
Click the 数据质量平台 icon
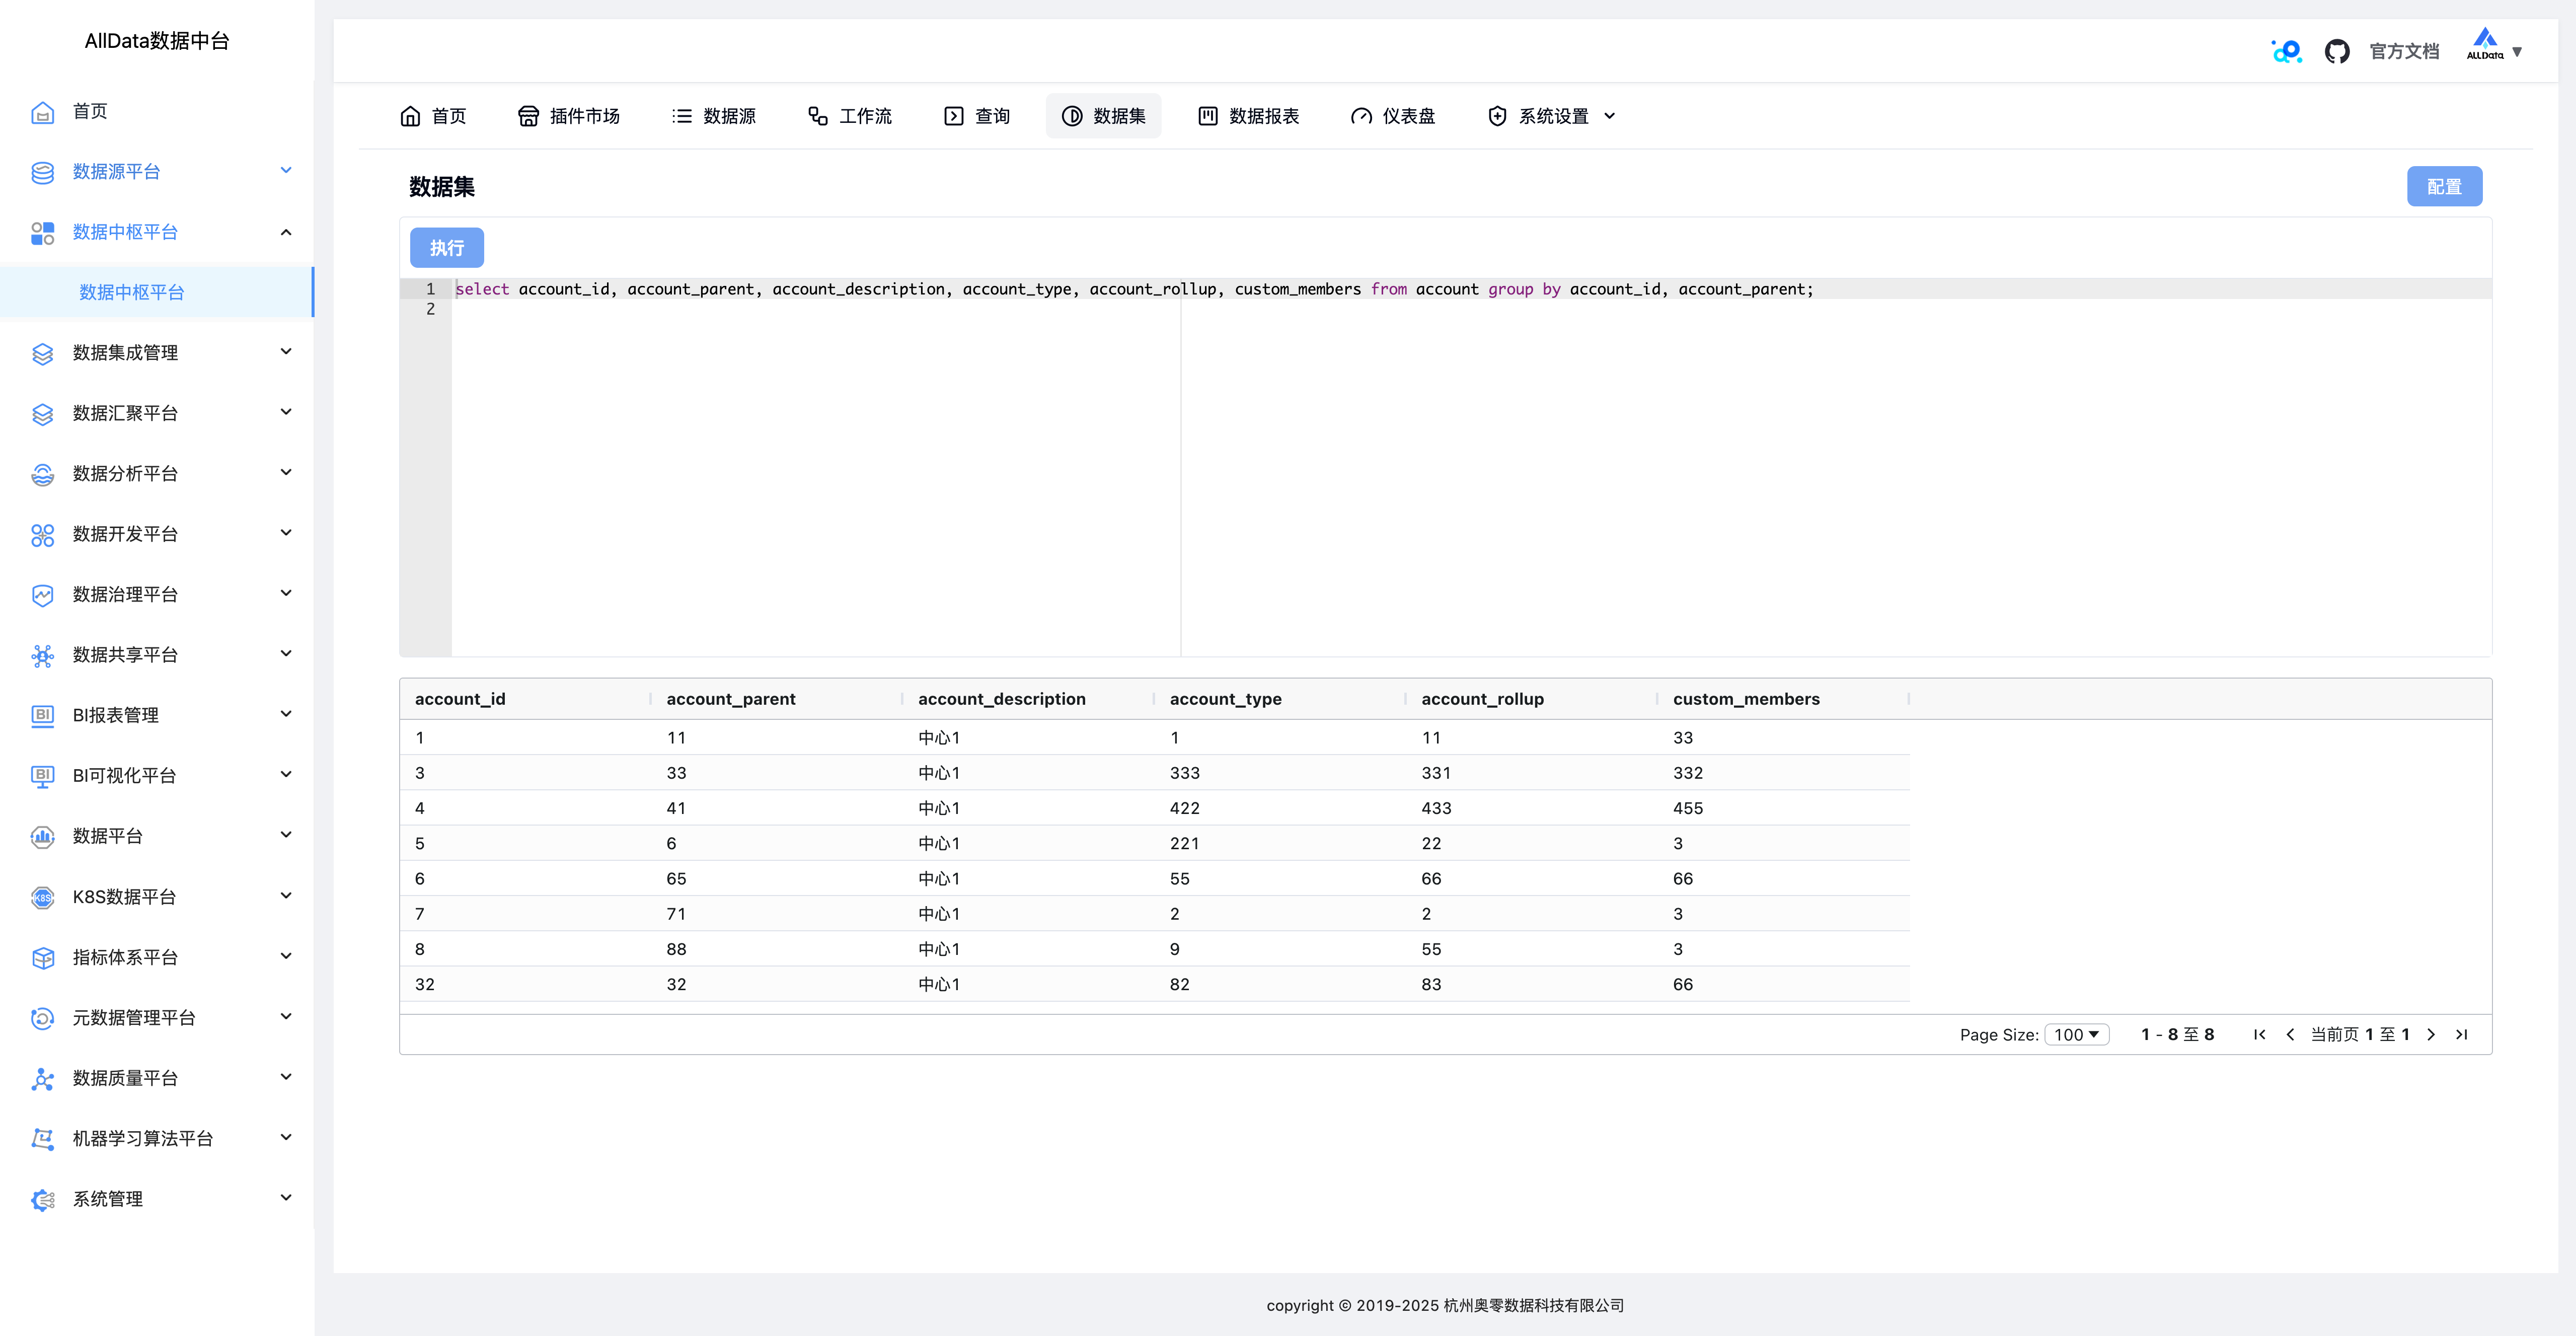tap(42, 1078)
